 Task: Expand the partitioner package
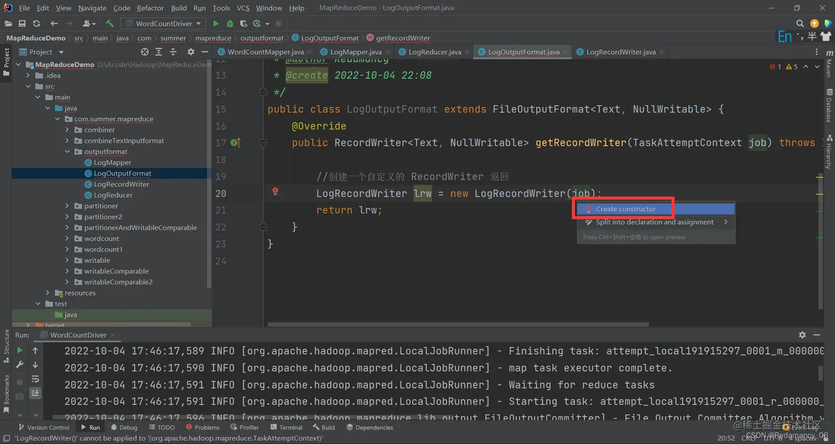tap(67, 206)
